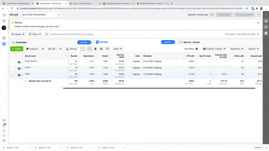Screen dimensions: 269x151
Task: Toggle the select-all ad sets checkbox
Action: click(12, 56)
